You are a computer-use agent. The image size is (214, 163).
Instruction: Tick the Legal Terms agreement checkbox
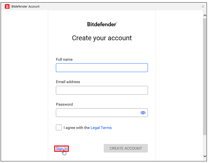(x=59, y=127)
